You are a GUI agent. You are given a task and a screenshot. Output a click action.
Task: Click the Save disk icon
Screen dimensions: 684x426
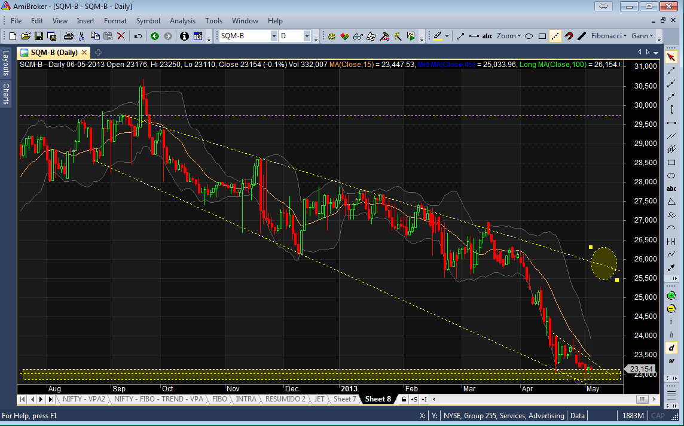pos(39,36)
